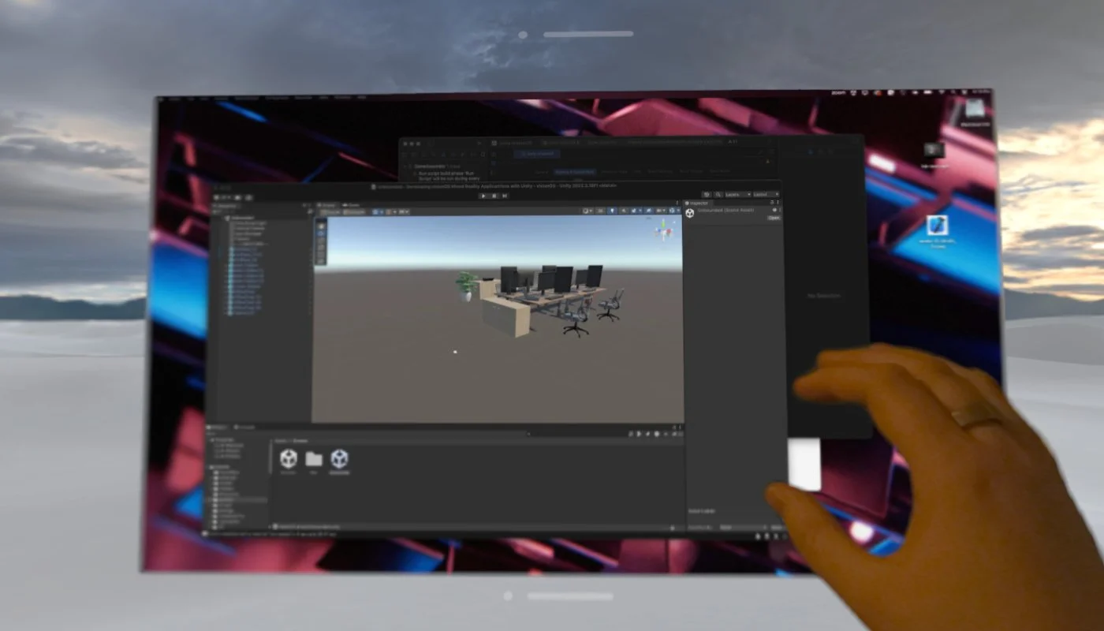Select the Move tool in Scene overlay
1104x631 pixels.
point(321,233)
